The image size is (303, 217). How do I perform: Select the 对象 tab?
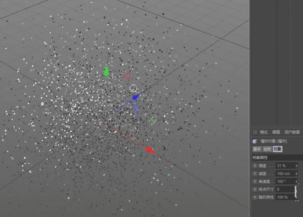(x=277, y=149)
